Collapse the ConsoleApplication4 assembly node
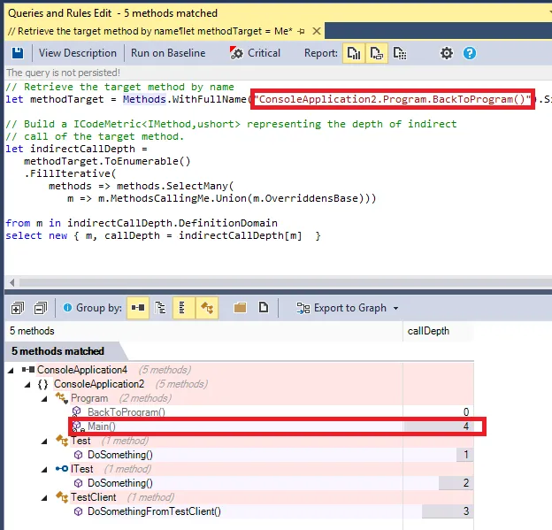 pyautogui.click(x=11, y=370)
